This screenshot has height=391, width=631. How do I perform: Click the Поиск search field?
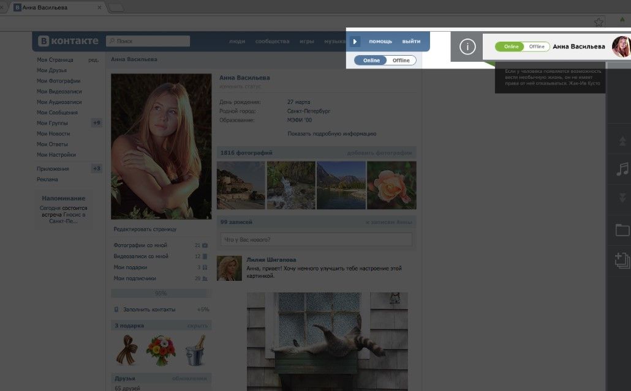click(x=148, y=41)
